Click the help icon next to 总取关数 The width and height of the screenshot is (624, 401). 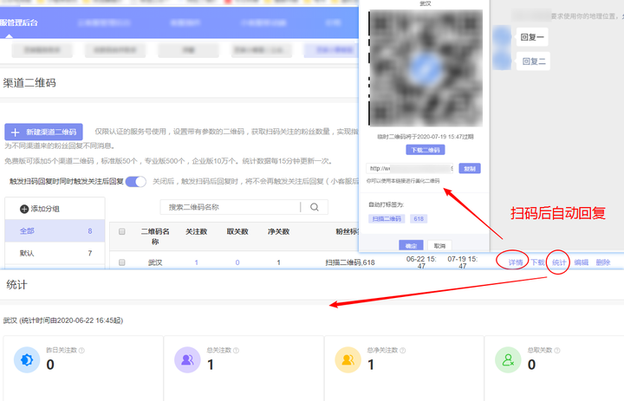(557, 351)
